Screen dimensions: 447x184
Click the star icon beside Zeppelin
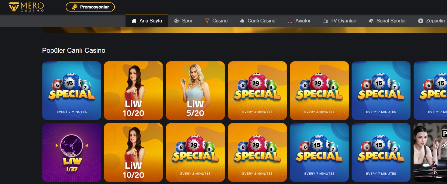click(x=421, y=21)
